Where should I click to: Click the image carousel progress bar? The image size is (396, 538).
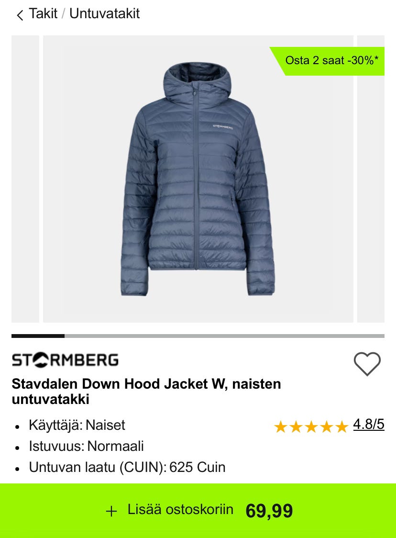(x=198, y=336)
